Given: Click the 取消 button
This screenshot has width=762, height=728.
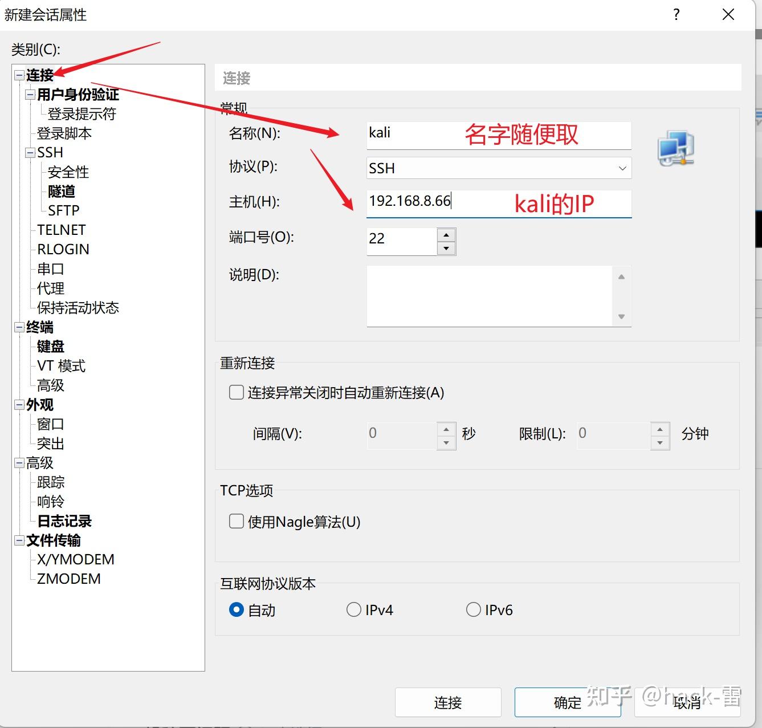Looking at the screenshot, I should click(x=687, y=702).
